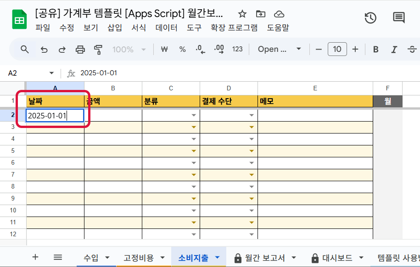Click the redo arrow icon
The height and width of the screenshot is (267, 420).
[x=62, y=50]
